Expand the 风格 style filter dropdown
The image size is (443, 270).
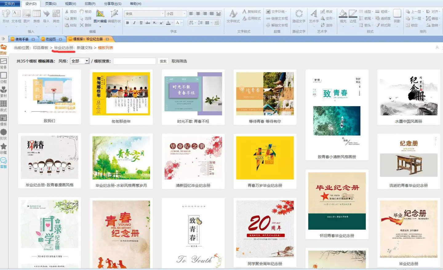pyautogui.click(x=87, y=61)
